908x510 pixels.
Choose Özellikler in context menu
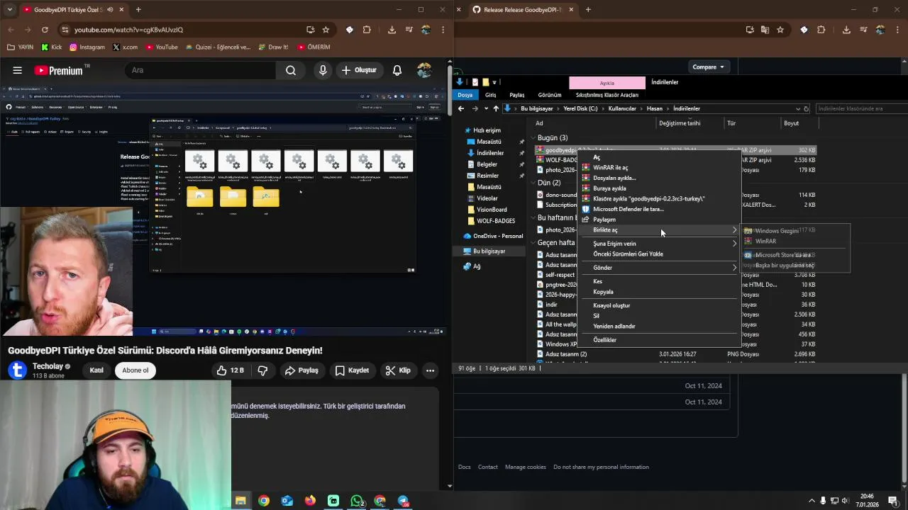604,340
